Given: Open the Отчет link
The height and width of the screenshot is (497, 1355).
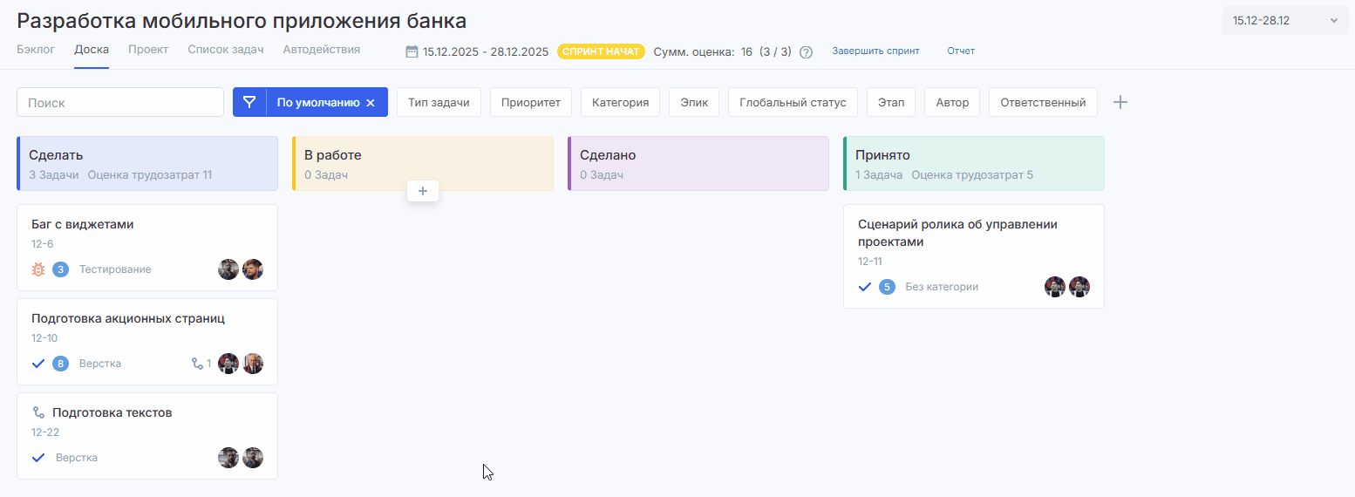Looking at the screenshot, I should [x=961, y=51].
